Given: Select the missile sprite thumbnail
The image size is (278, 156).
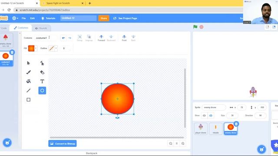Looking at the screenshot, I should [215, 129].
